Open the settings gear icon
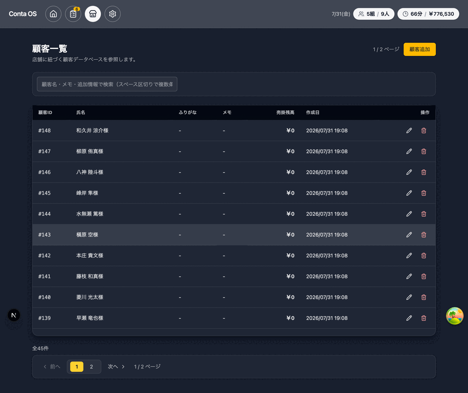468x393 pixels. click(x=113, y=14)
